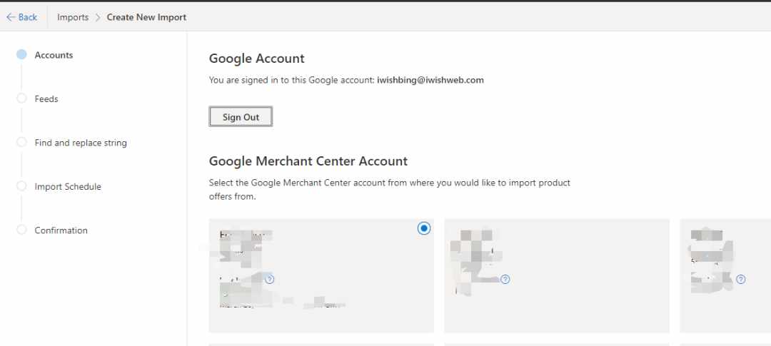Click help icon in first merchant card
The width and height of the screenshot is (771, 346).
(x=269, y=279)
